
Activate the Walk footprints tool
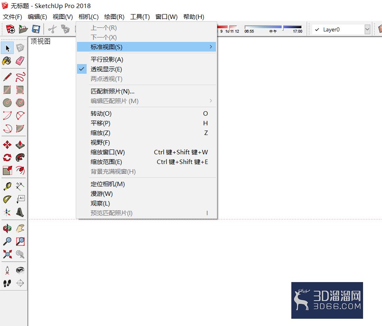pos(7,283)
